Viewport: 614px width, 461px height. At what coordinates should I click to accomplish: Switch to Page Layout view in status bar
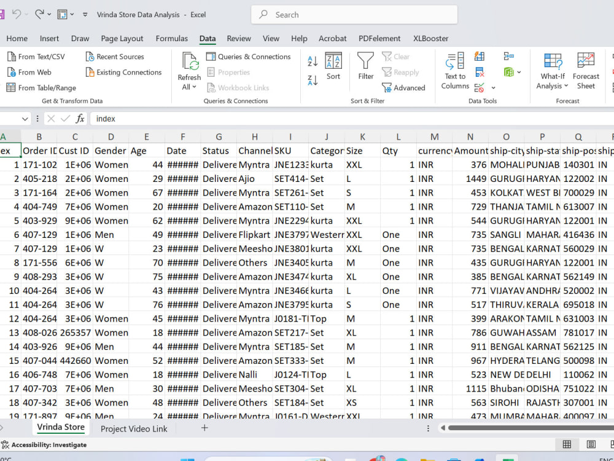coord(591,444)
